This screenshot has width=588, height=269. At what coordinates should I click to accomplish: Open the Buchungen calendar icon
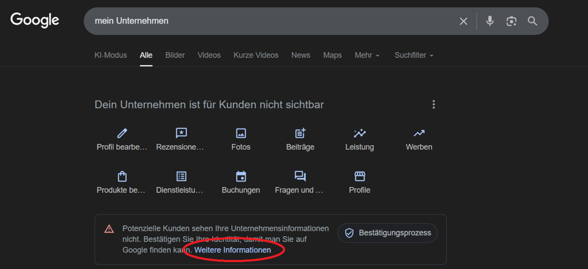[x=240, y=176]
